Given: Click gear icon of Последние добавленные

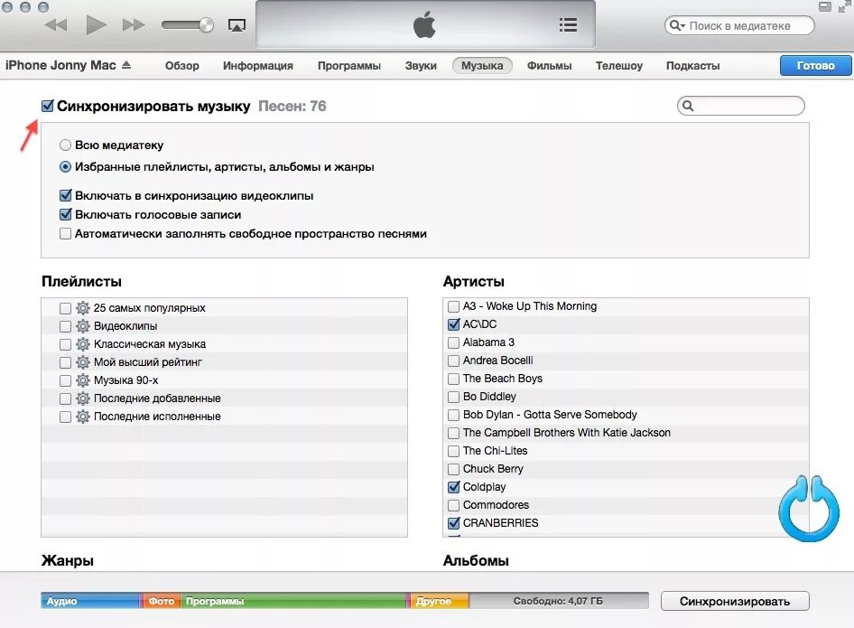Looking at the screenshot, I should tap(83, 398).
